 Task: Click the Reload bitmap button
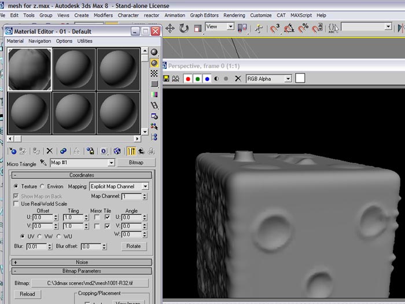27,294
